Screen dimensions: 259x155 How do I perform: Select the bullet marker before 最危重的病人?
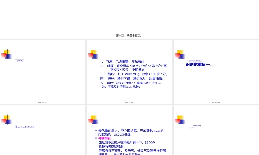pyautogui.click(x=96, y=130)
